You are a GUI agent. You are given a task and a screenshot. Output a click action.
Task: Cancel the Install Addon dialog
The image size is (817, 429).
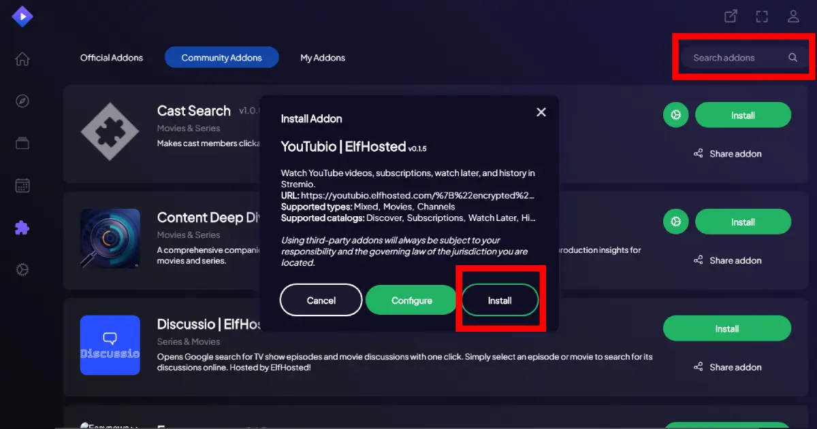321,301
